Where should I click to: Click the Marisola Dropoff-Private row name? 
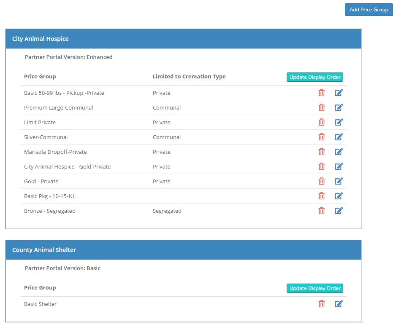click(55, 152)
